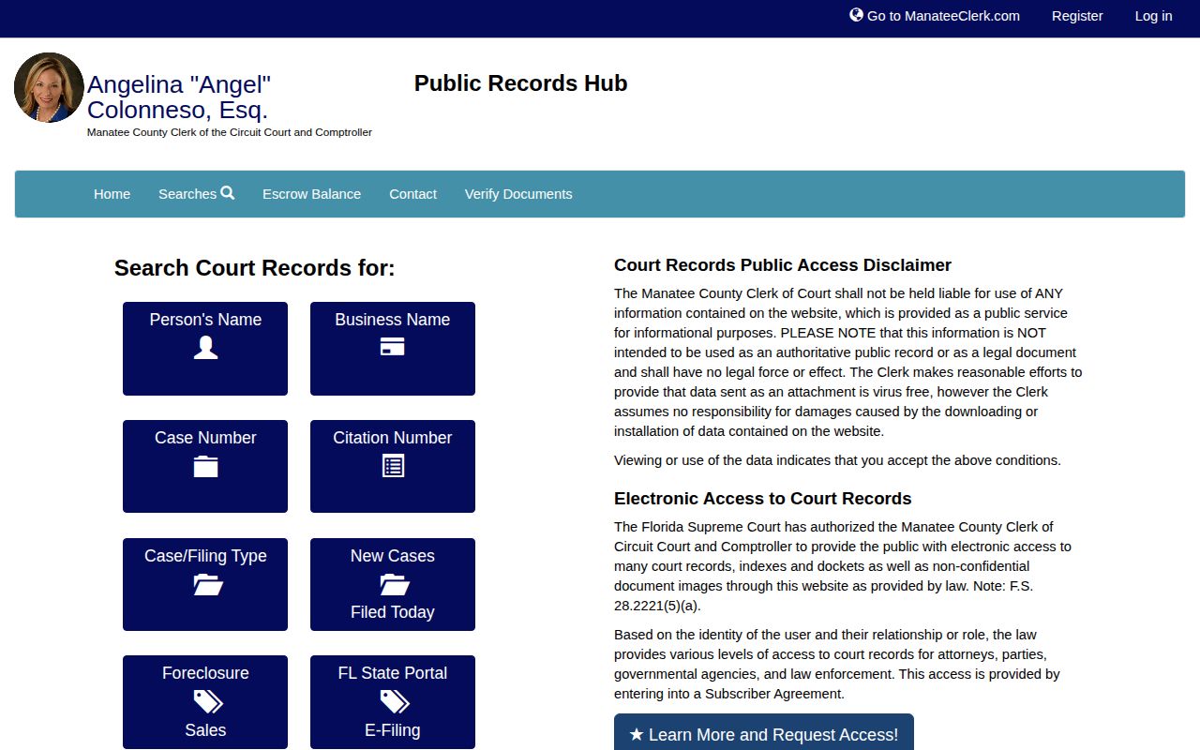Click the tags icon in Foreclosure Sales tile
Image resolution: width=1200 pixels, height=750 pixels.
click(207, 701)
